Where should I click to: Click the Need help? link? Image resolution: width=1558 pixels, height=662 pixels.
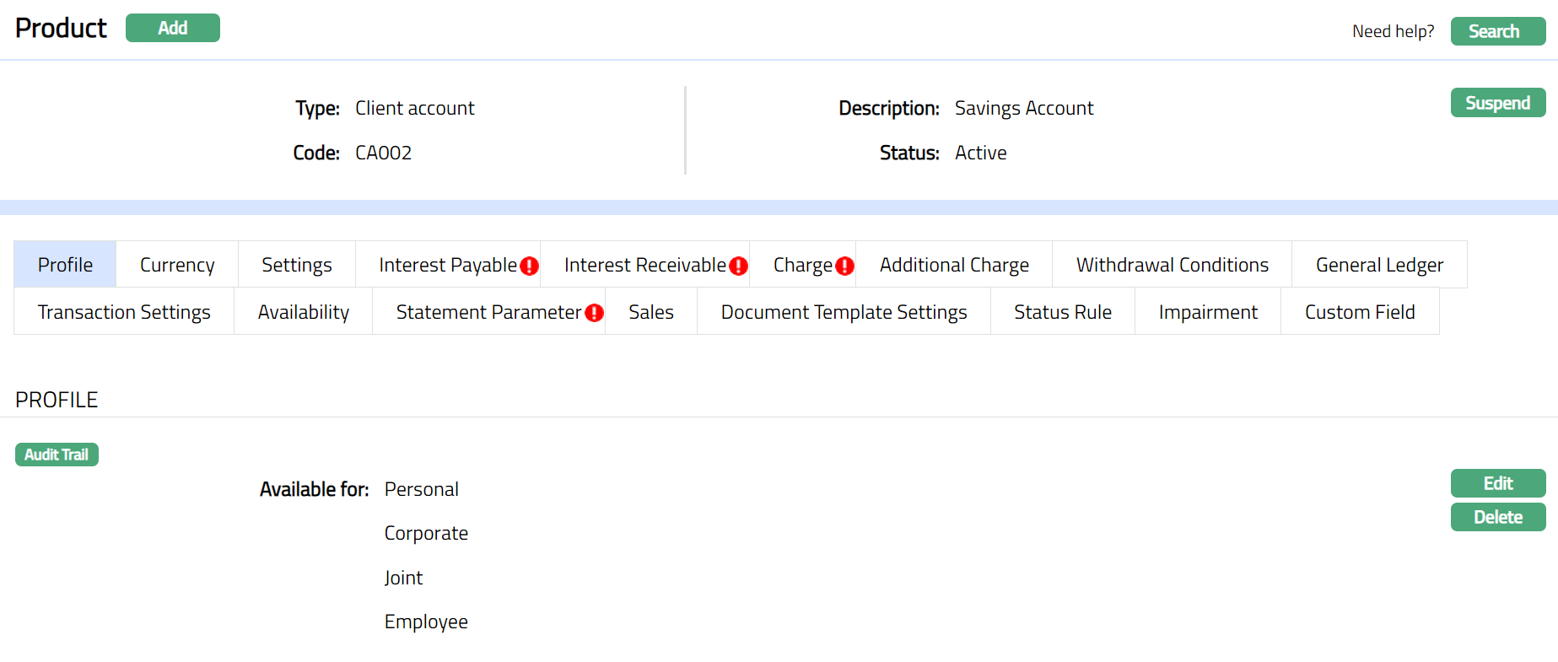pos(1393,31)
